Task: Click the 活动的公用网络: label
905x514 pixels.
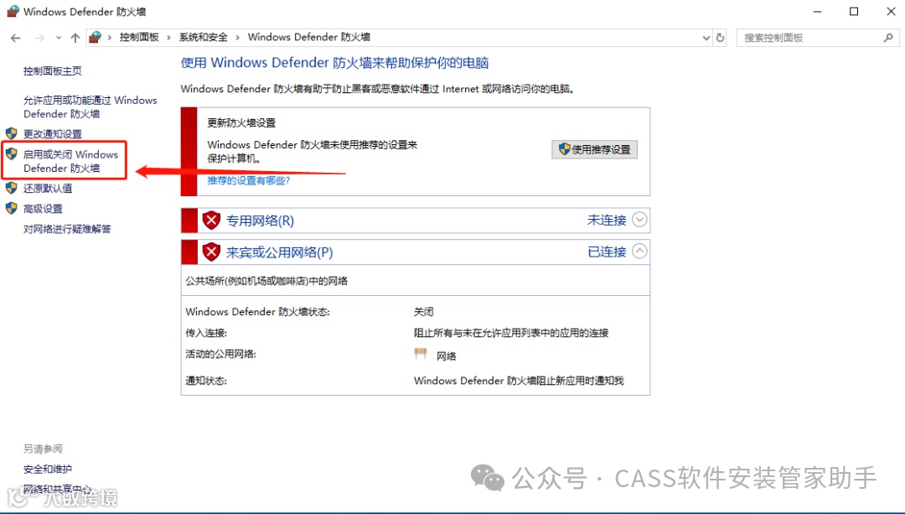Action: tap(220, 354)
